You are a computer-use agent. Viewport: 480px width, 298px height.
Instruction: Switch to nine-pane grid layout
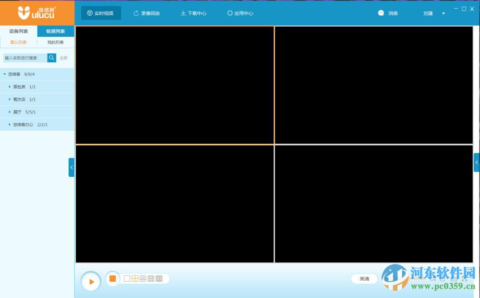coord(143,278)
